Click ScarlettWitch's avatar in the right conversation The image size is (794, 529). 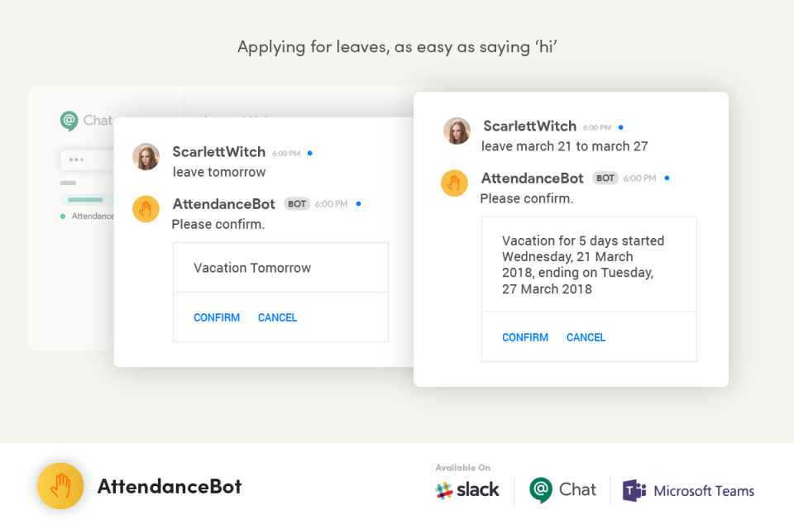[457, 131]
